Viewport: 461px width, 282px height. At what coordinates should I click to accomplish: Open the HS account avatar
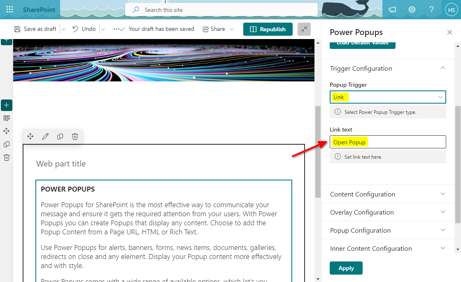[x=451, y=10]
